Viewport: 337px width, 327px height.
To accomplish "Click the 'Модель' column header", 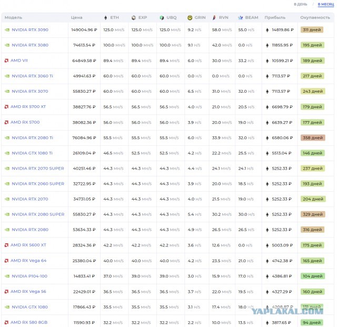I will click(13, 17).
